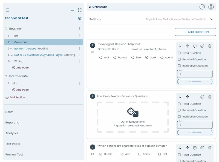Image resolution: width=219 pixels, height=162 pixels.
Task: Click the Point input field of question 2
Action: click(195, 125)
